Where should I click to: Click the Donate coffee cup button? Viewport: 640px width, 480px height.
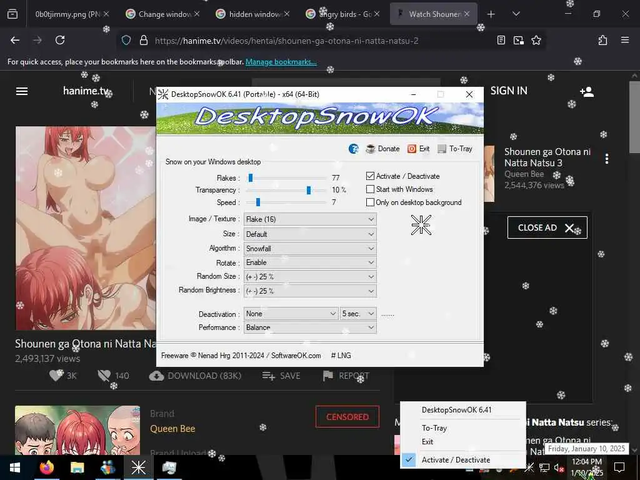[x=382, y=149]
